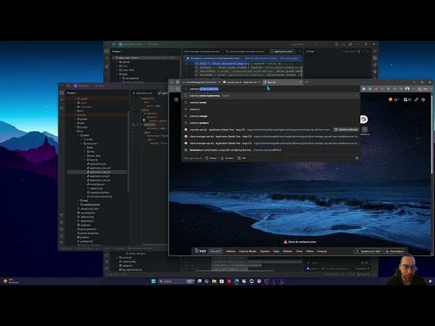Open the Copilot chat button in Edge toolbar

coord(423,89)
